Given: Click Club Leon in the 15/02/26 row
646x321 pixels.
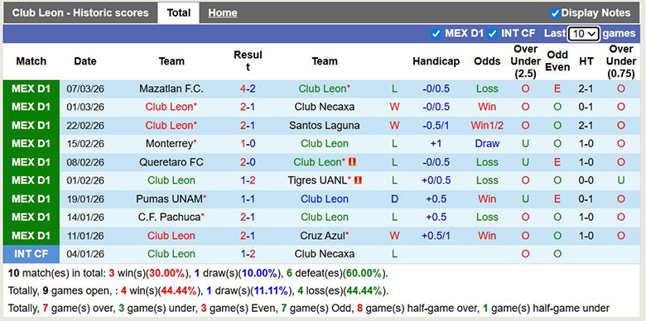Looking at the screenshot, I should click(x=324, y=144).
